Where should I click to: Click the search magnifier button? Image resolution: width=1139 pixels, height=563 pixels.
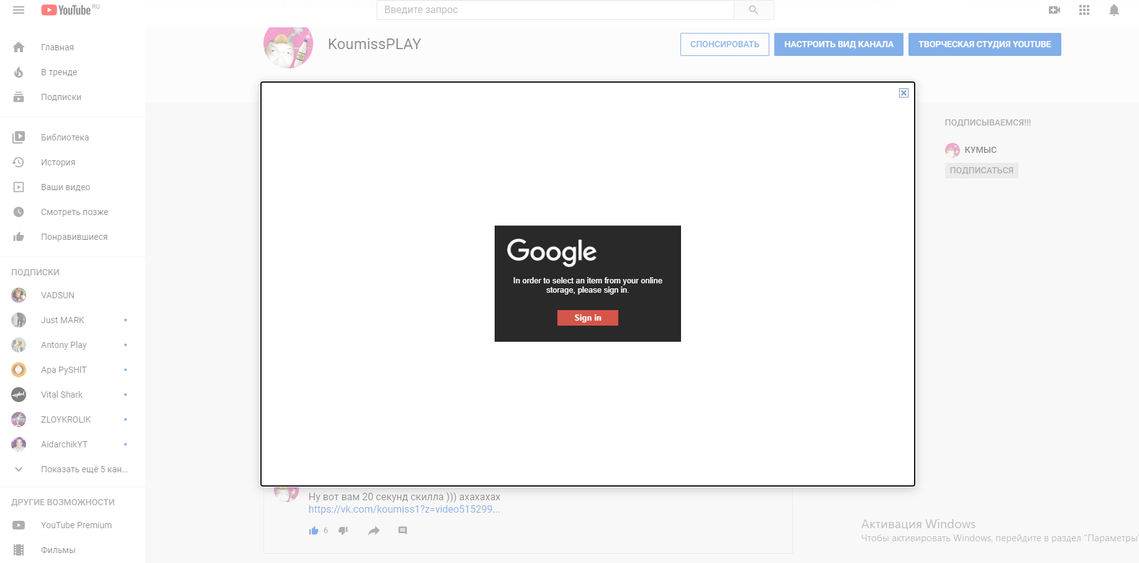(754, 10)
